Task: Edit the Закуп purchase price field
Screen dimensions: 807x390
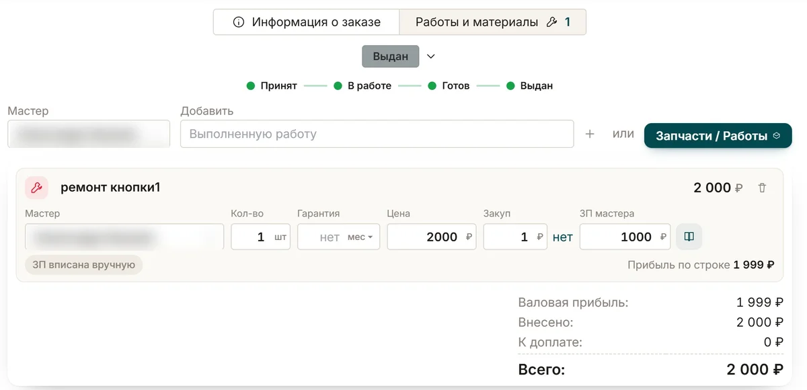Action: pos(515,237)
